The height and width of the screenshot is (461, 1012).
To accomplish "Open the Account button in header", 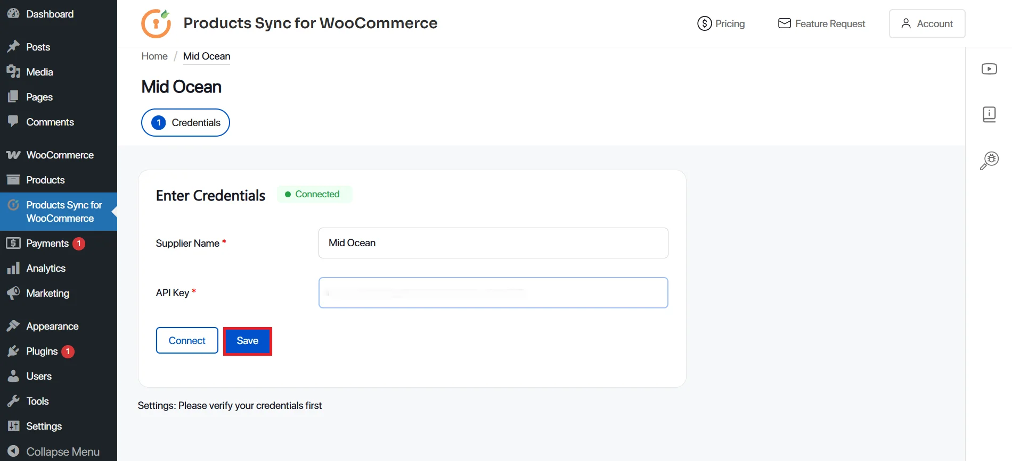I will 927,23.
